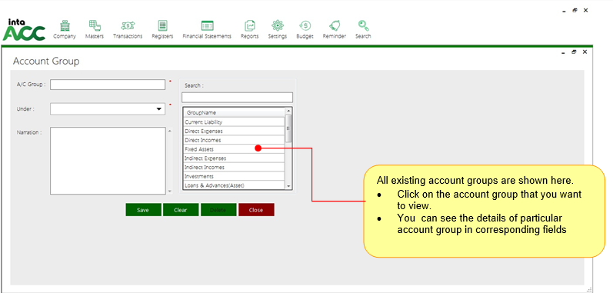
Task: Select Investments group row
Action: pyautogui.click(x=234, y=177)
